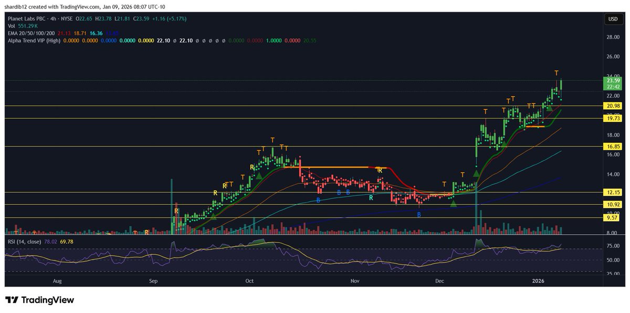
Task: Click the blue B marker at late November low
Action: point(419,214)
